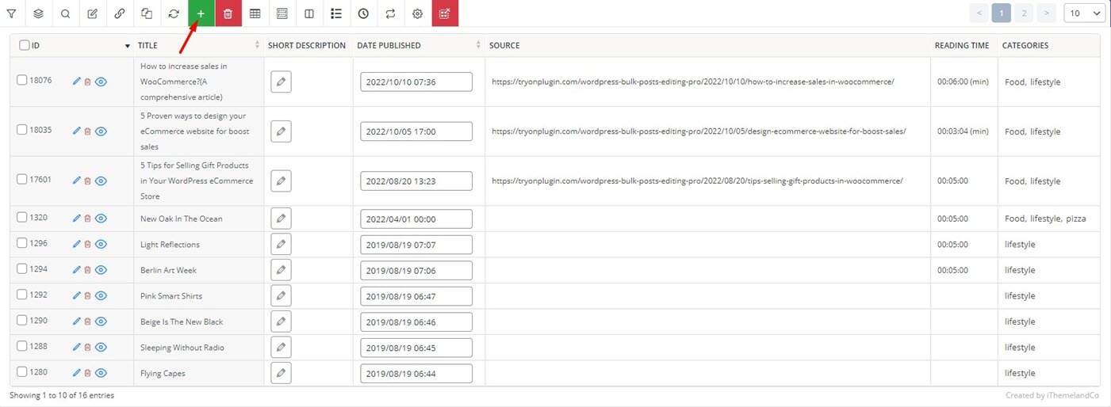Click the date field showing 2022/10/05 17:00
Image resolution: width=1111 pixels, height=407 pixels.
click(x=416, y=131)
